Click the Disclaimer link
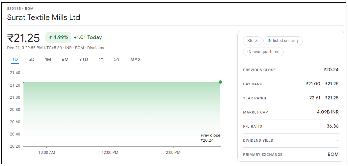 point(97,48)
